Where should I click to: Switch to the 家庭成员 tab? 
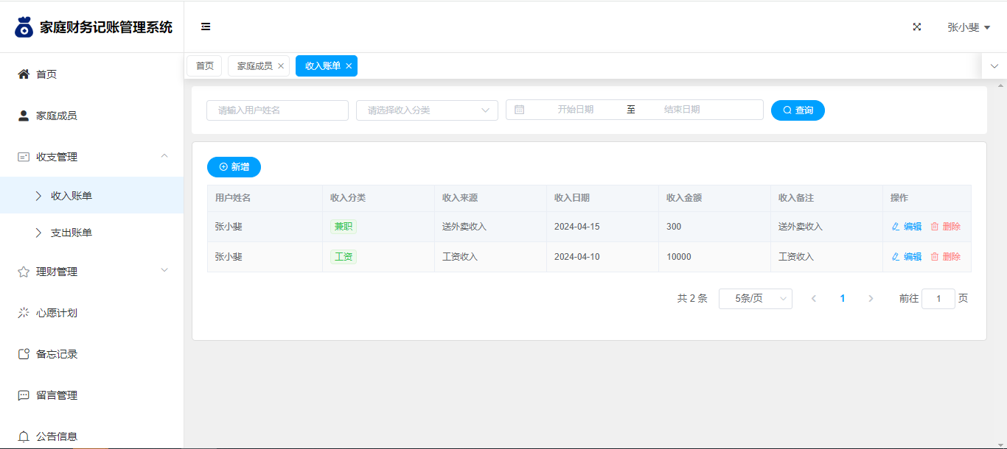[254, 66]
